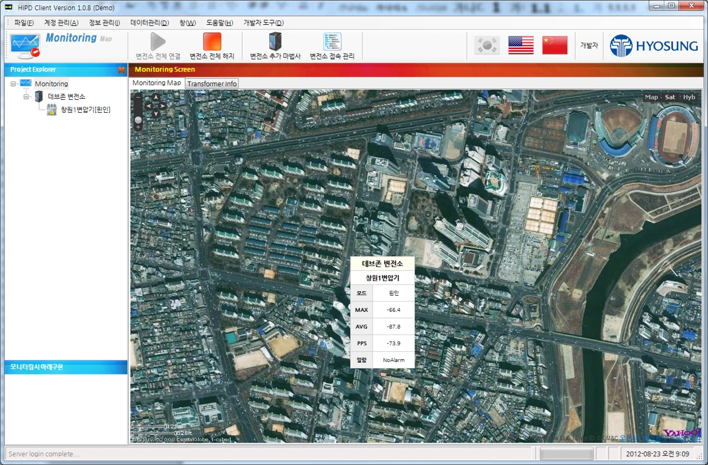Viewport: 708px width, 465px height.
Task: Open the 파일(F) menu
Action: coord(24,23)
